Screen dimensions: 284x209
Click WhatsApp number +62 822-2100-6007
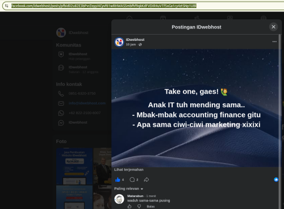(85, 113)
